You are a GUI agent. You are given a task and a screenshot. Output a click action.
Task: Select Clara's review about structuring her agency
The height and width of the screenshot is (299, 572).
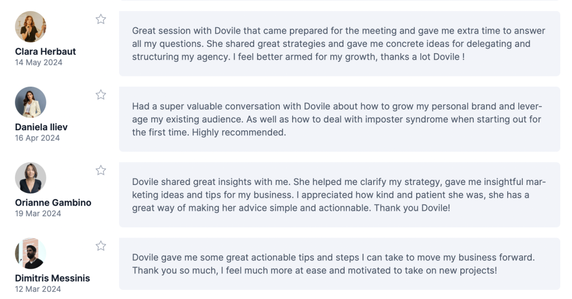coord(339,44)
